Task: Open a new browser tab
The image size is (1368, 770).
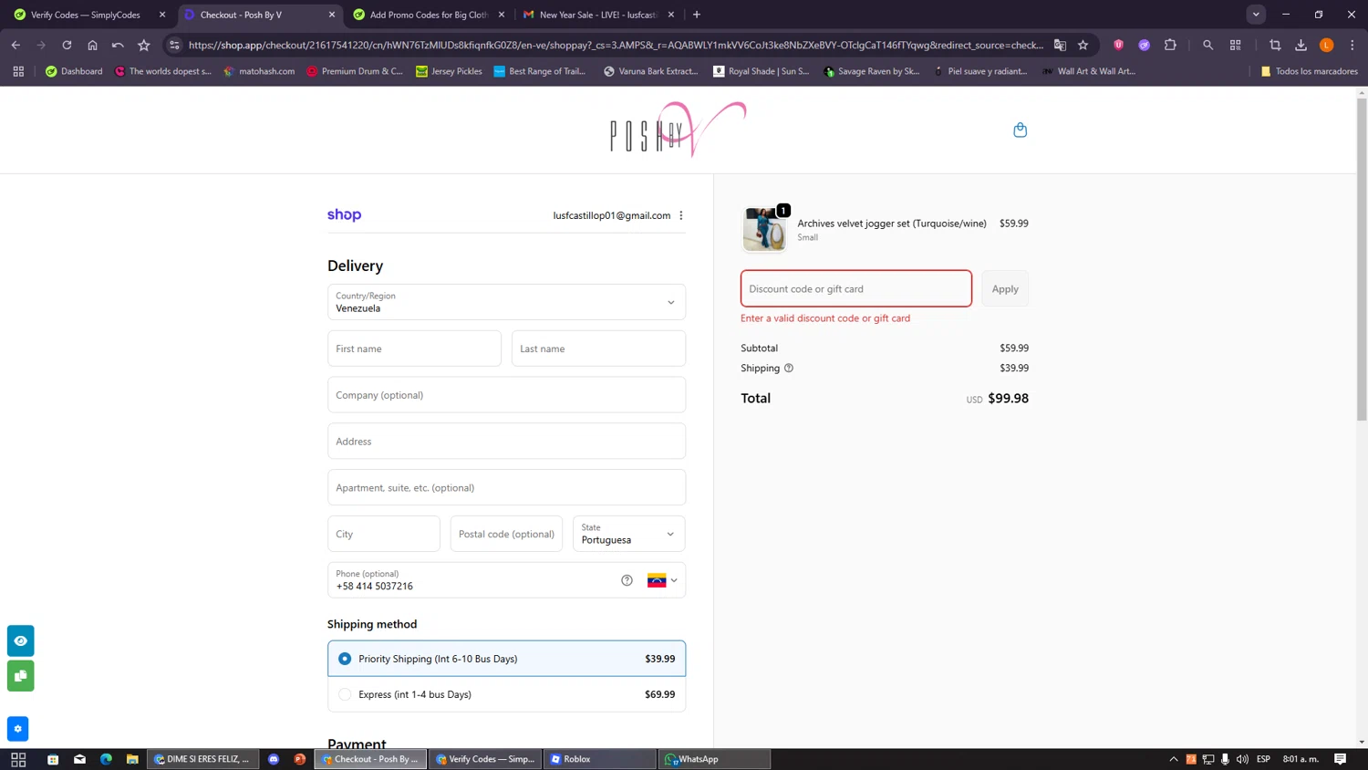Action: pos(697,15)
